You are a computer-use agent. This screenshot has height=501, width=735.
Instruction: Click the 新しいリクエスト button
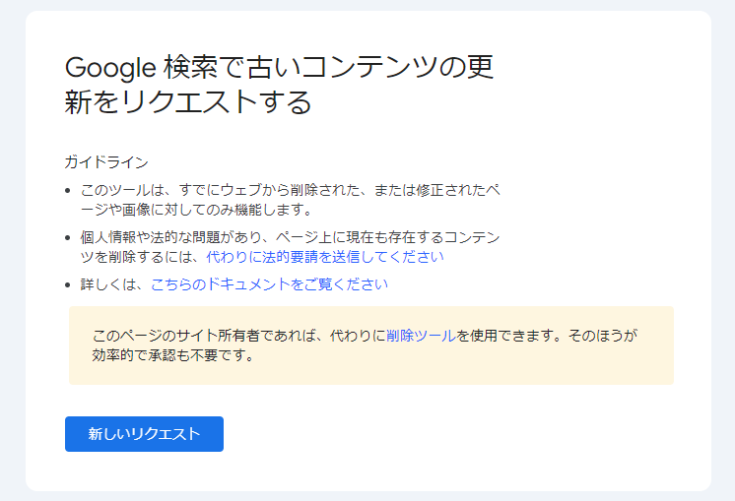point(144,434)
